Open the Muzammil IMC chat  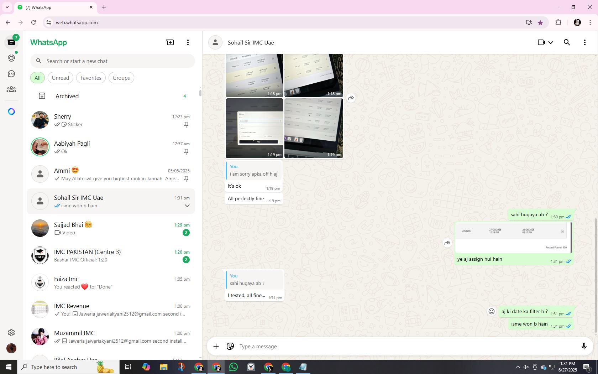tap(111, 337)
